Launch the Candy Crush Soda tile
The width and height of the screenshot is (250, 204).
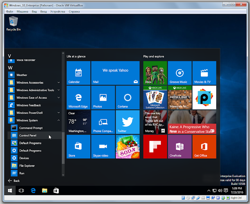click(x=128, y=147)
